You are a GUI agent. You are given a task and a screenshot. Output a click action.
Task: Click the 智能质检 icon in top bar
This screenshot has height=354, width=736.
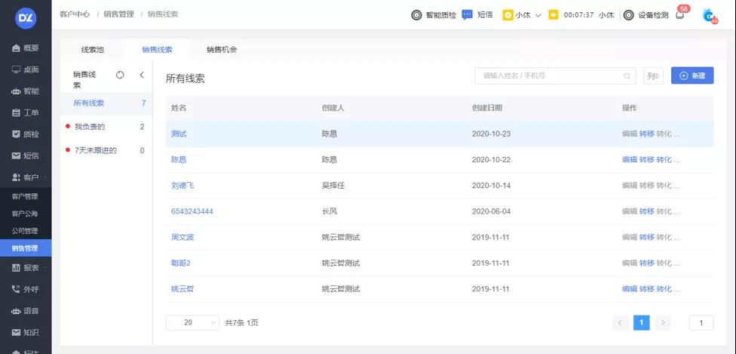tap(416, 15)
